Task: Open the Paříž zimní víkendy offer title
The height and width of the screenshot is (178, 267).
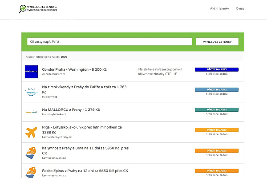Action: (x=84, y=89)
